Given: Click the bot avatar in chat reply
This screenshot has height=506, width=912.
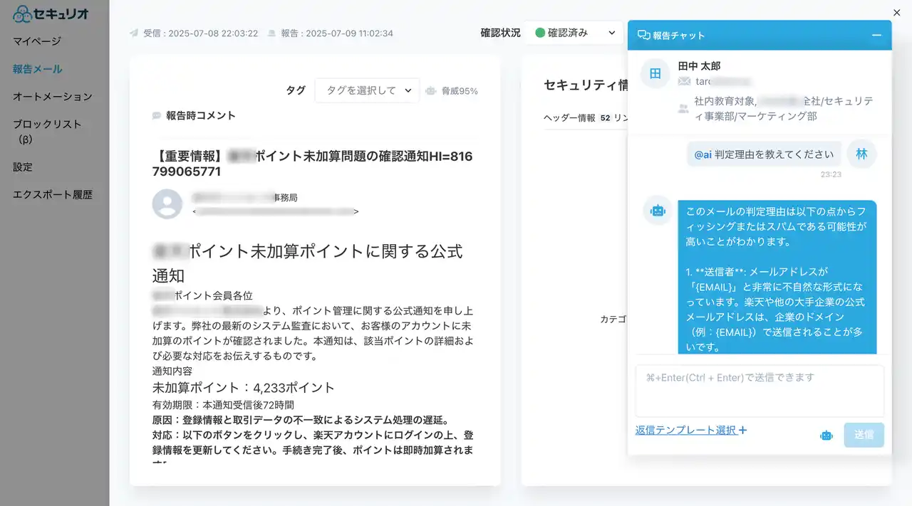Looking at the screenshot, I should point(657,211).
